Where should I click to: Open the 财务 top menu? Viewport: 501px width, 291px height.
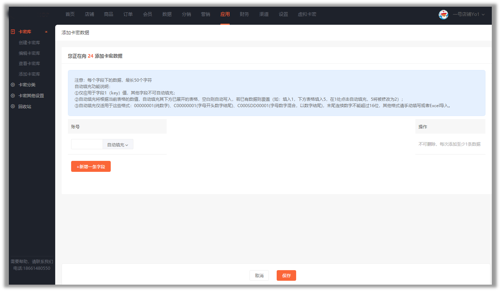[244, 14]
